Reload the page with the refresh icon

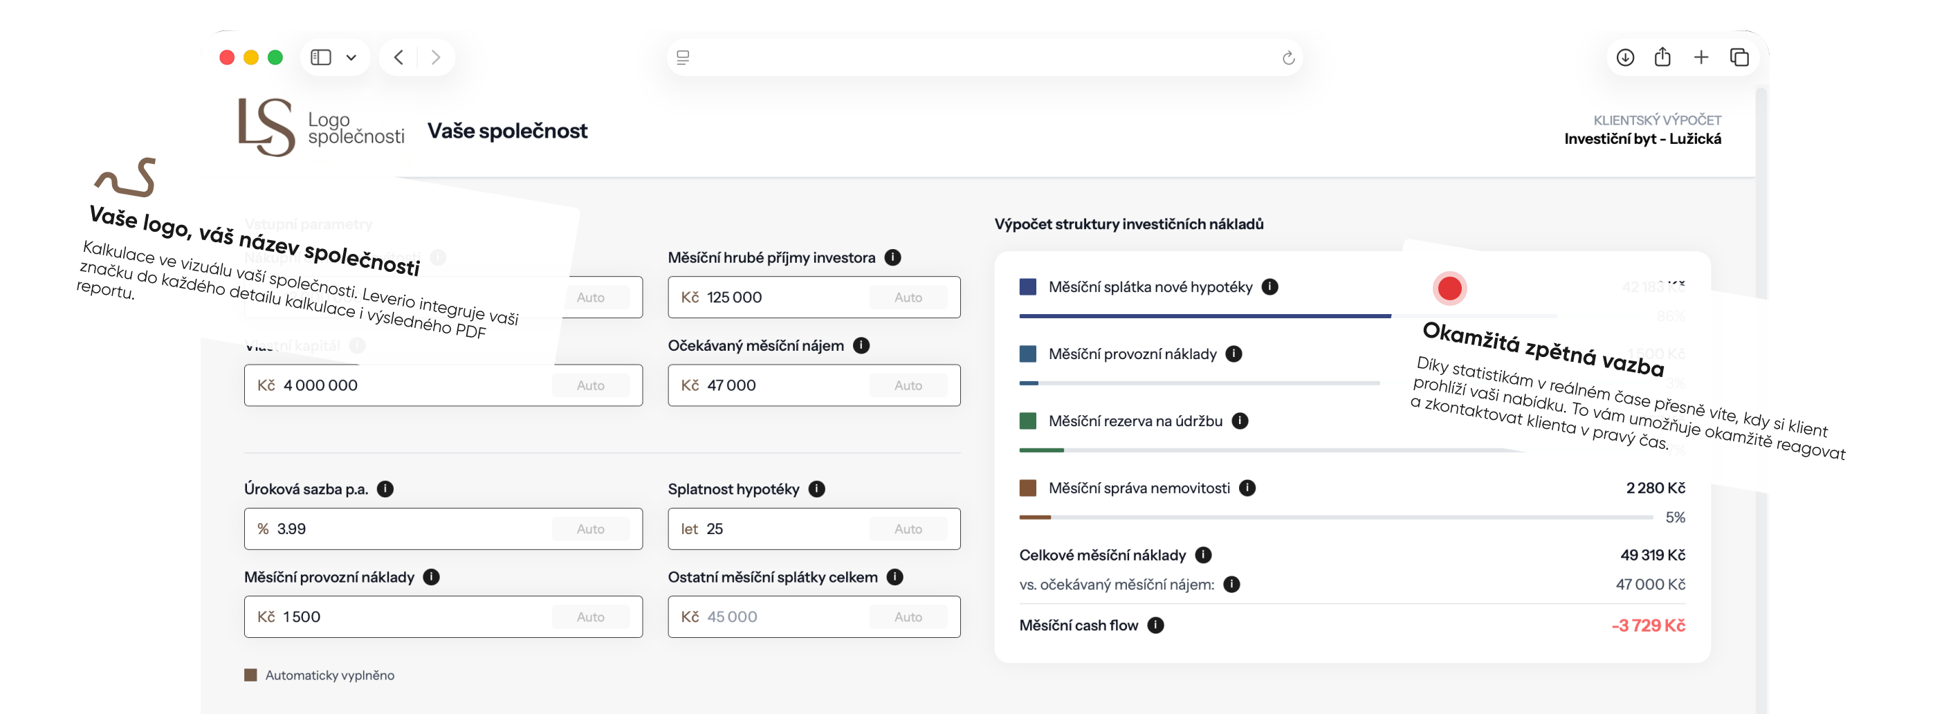coord(1288,57)
